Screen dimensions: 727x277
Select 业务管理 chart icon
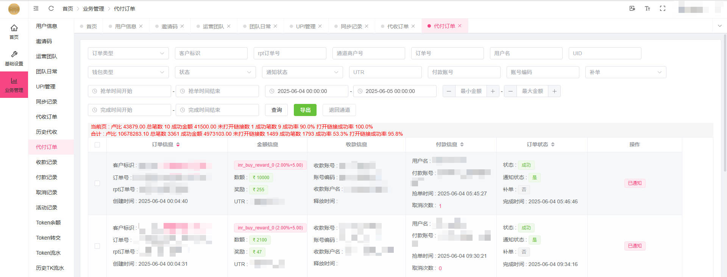click(14, 81)
